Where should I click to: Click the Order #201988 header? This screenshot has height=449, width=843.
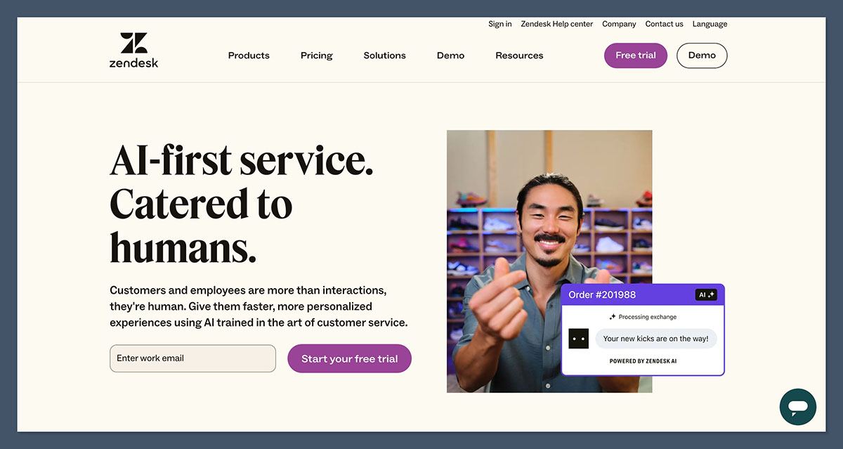[x=602, y=294]
